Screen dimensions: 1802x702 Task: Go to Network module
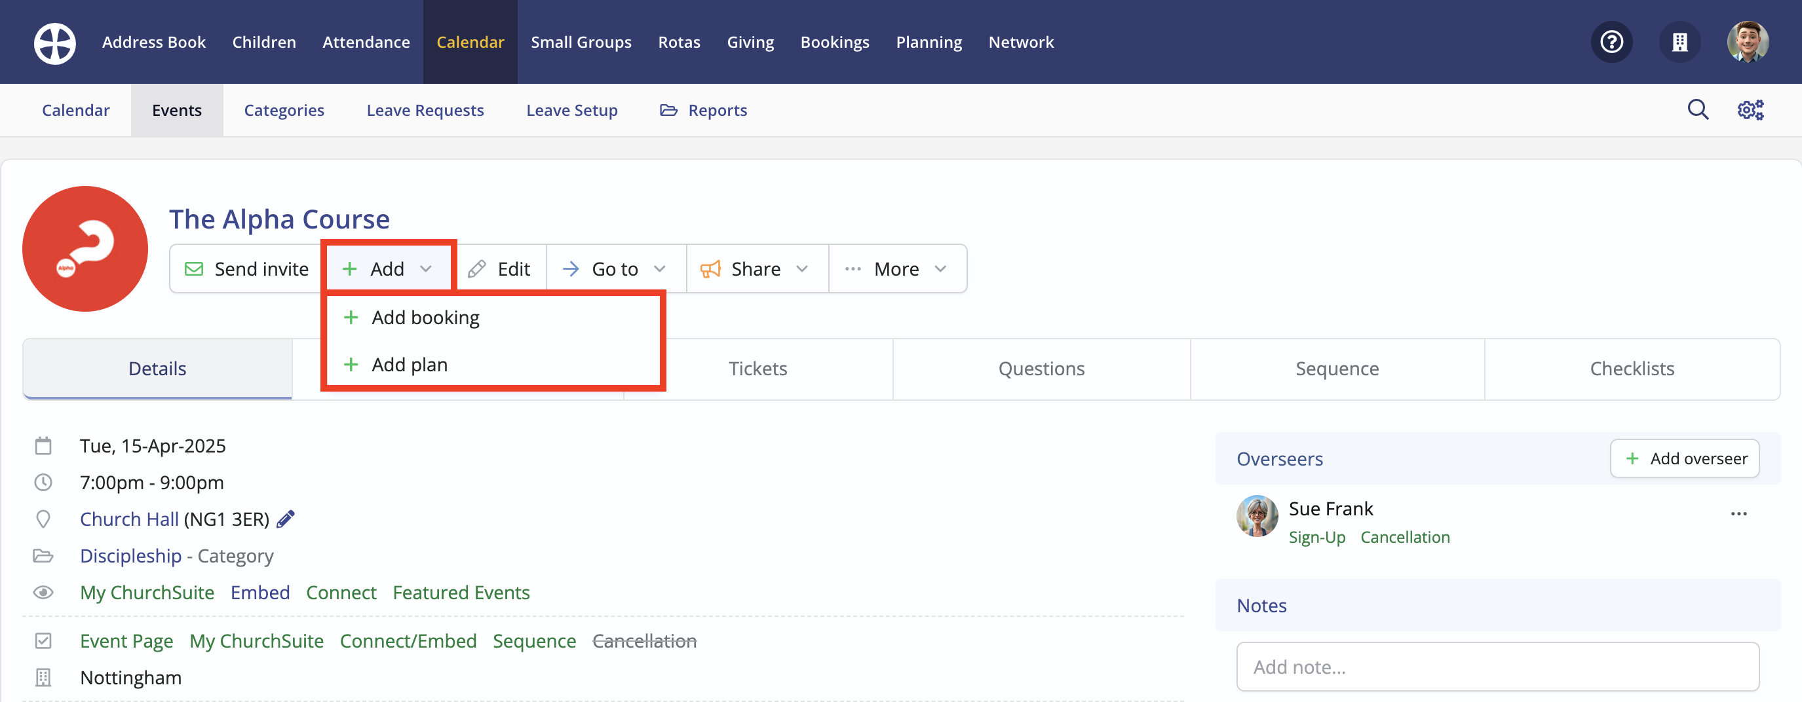tap(1021, 42)
